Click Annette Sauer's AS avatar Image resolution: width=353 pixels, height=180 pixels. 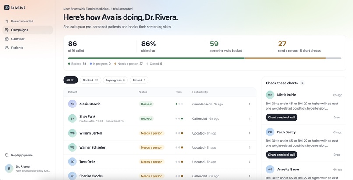270,170
